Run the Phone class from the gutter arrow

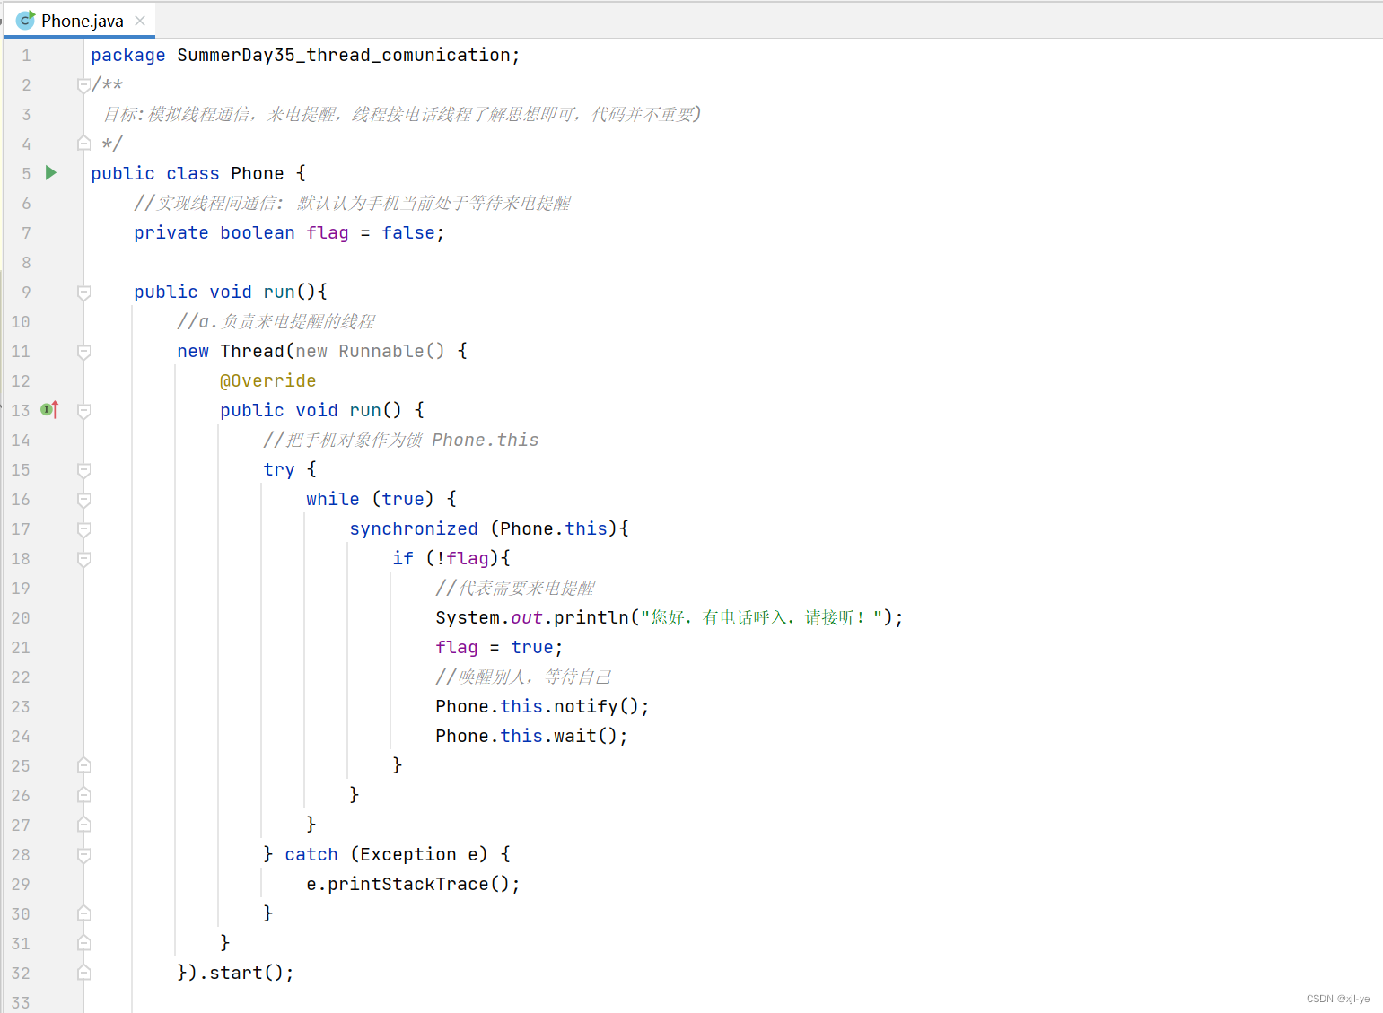(x=51, y=172)
